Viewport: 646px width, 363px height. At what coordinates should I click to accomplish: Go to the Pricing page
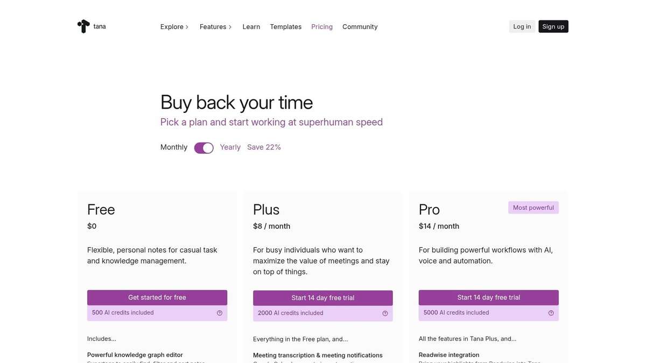click(x=322, y=27)
